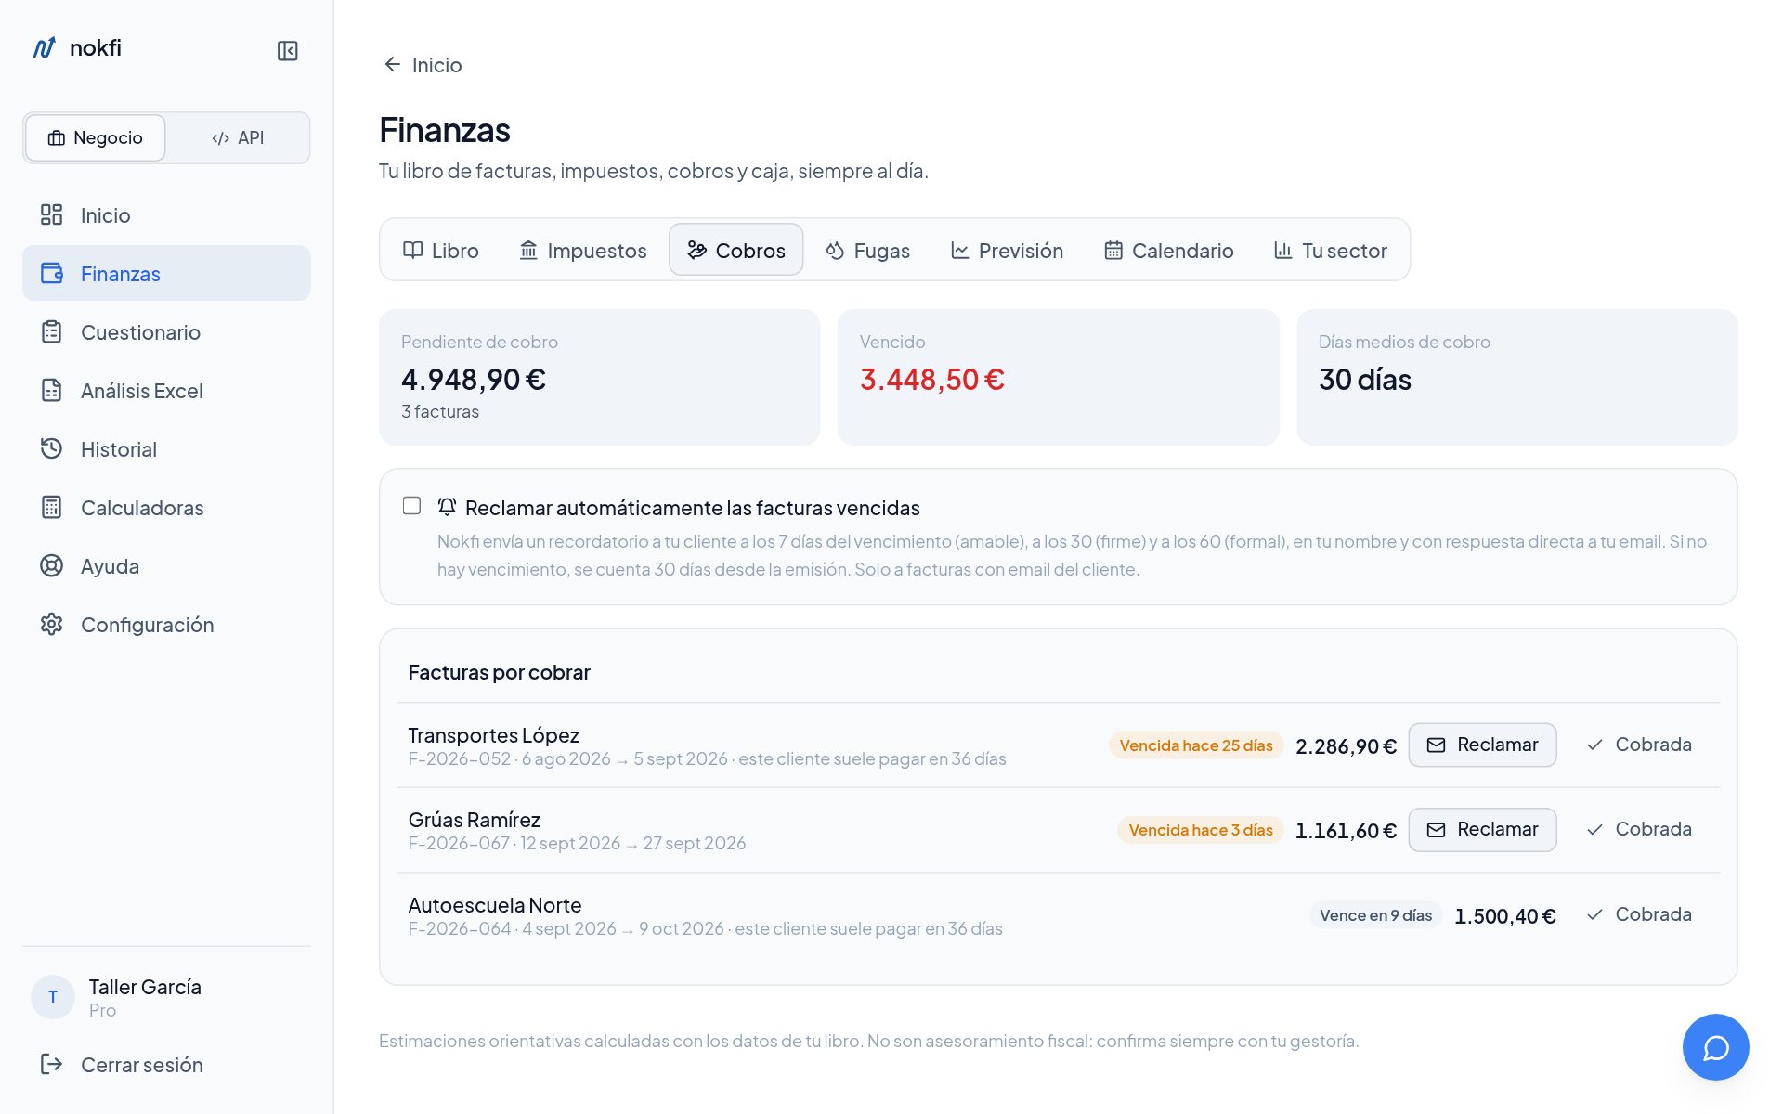Switch to API mode
This screenshot has height=1114, width=1783.
pyautogui.click(x=238, y=138)
